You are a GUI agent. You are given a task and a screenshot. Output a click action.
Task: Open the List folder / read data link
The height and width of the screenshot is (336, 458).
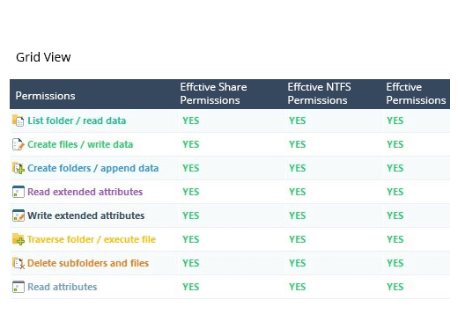coord(77,121)
